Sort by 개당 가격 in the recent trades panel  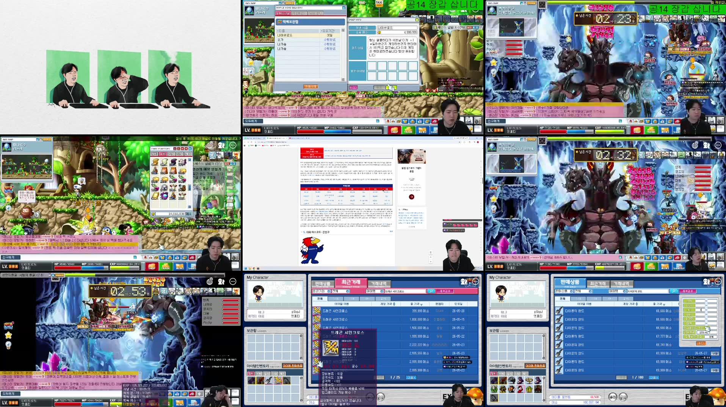[388, 304]
